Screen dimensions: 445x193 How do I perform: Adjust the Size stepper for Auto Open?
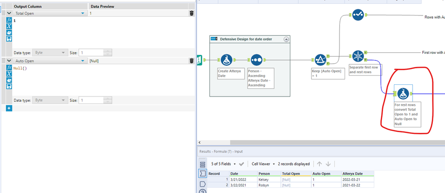click(x=108, y=100)
